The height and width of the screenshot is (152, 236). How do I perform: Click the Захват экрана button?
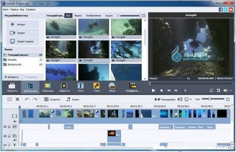coord(23,42)
